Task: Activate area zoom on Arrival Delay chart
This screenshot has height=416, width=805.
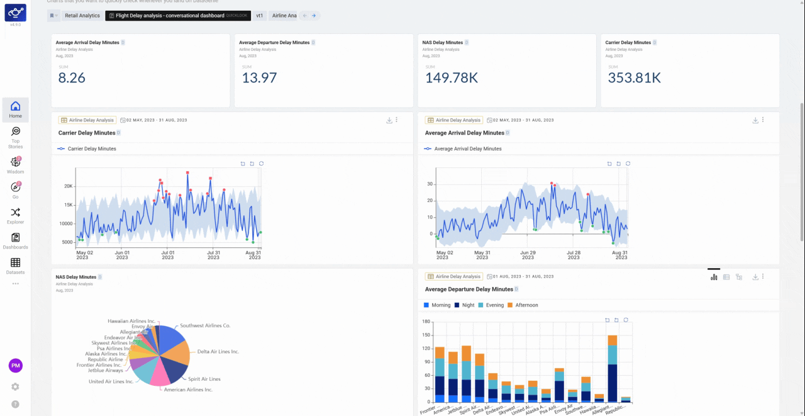Action: point(609,164)
